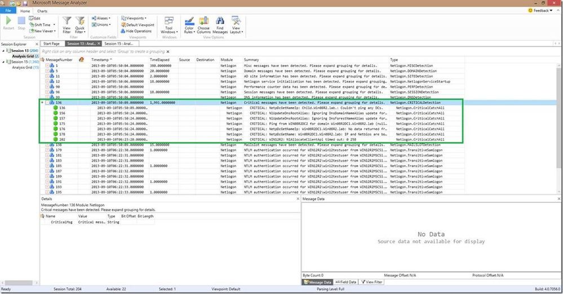This screenshot has height=294, width=563.
Task: Collapse the critical messages group 136
Action: tap(47, 103)
